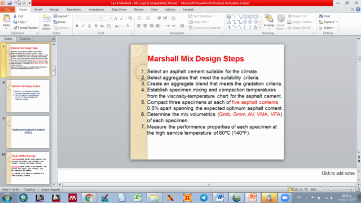
Task: Select the oval shape in gallery
Action: [250, 16]
